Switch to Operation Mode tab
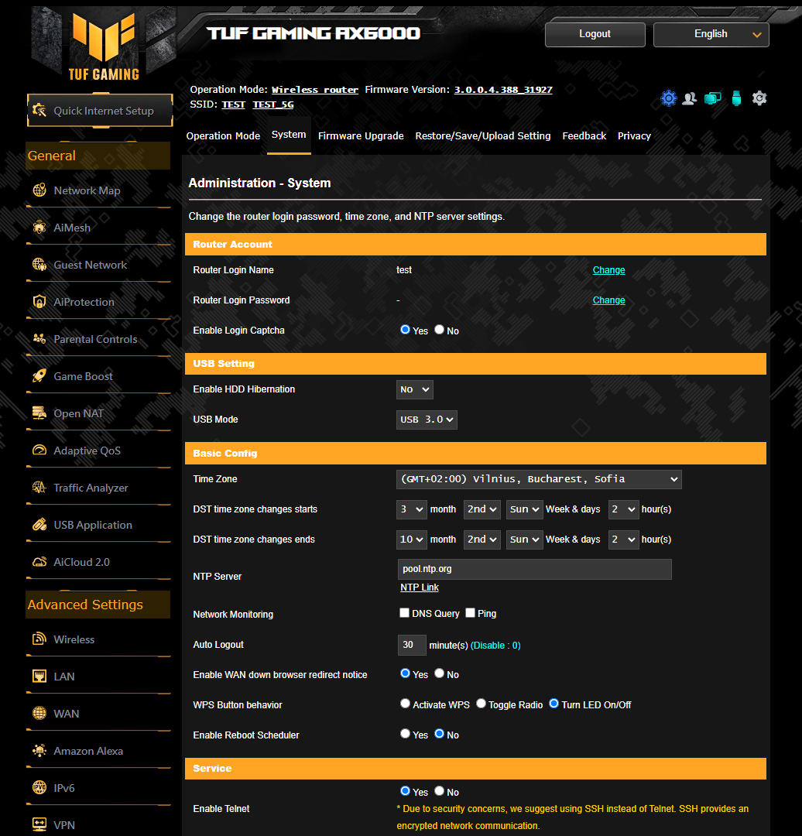This screenshot has width=802, height=836. (x=223, y=136)
